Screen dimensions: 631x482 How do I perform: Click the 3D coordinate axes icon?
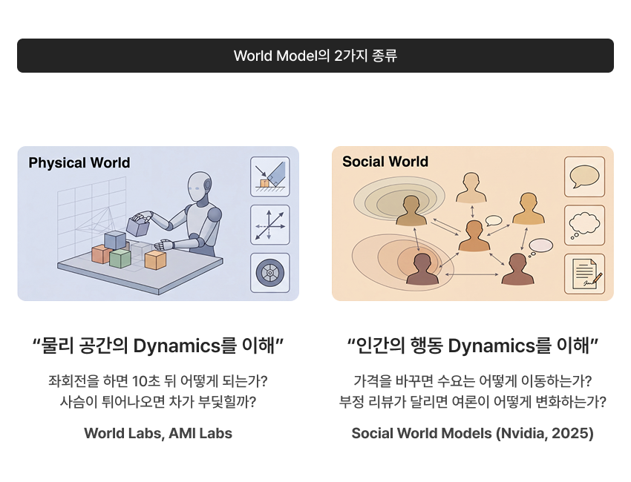coord(270,225)
